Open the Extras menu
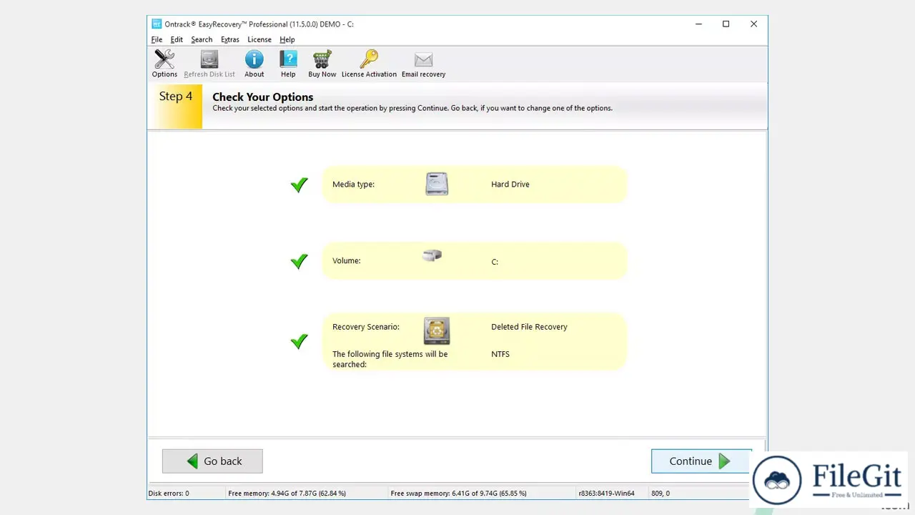915x515 pixels. pyautogui.click(x=230, y=39)
